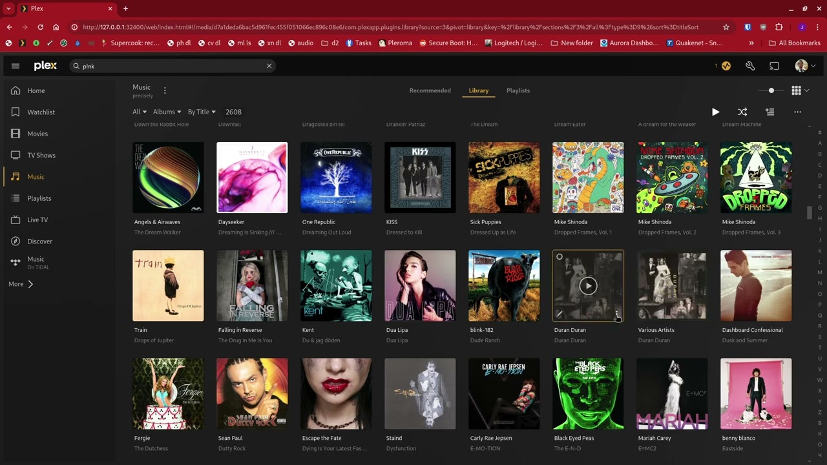
Task: Click the add to queue icon
Action: tap(769, 112)
